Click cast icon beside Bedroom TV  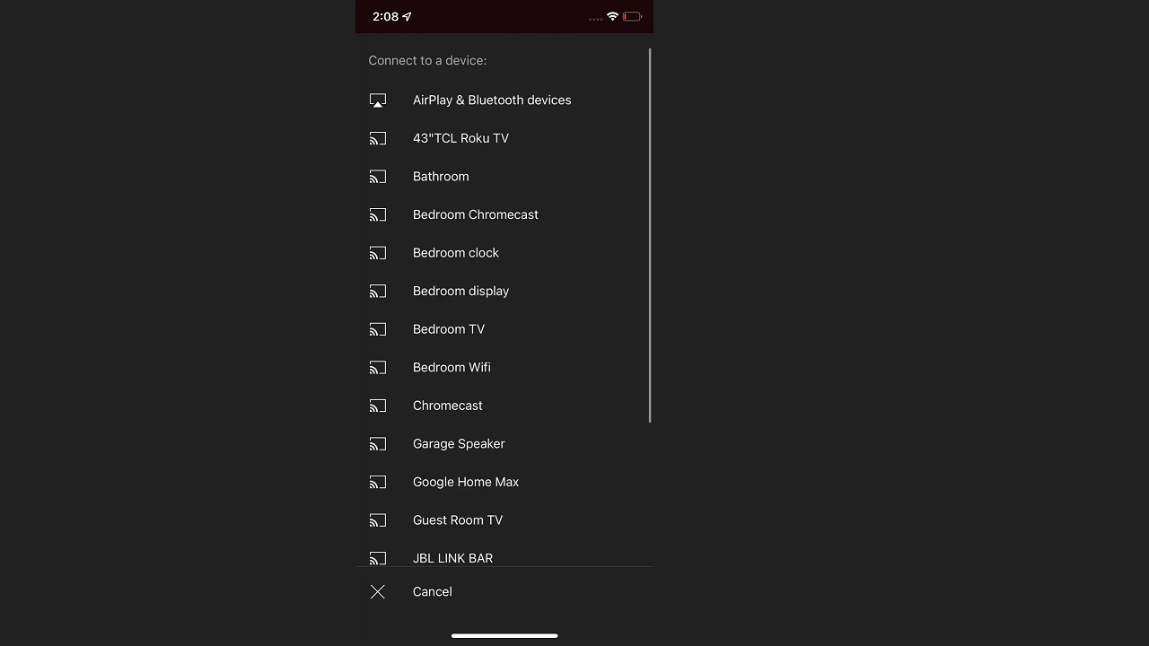(378, 329)
